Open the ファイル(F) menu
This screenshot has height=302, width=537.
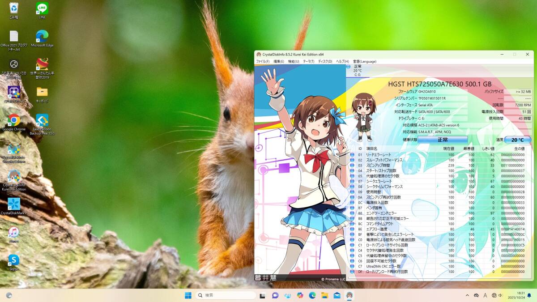point(262,61)
